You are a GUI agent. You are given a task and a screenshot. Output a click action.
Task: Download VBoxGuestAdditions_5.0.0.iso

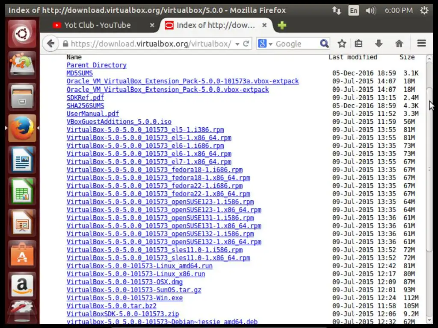coord(119,122)
